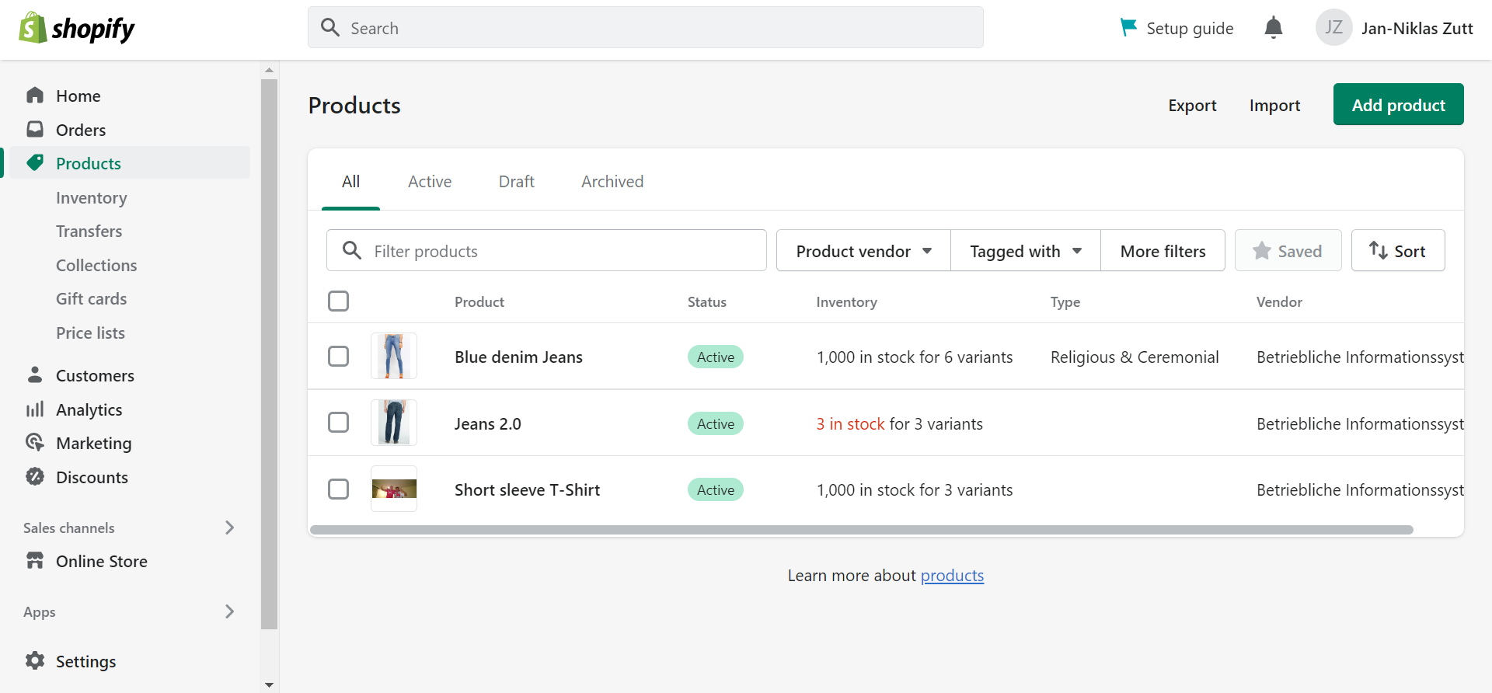Click the Discounts badge icon
Screen dimensions: 1492x693
click(x=35, y=476)
